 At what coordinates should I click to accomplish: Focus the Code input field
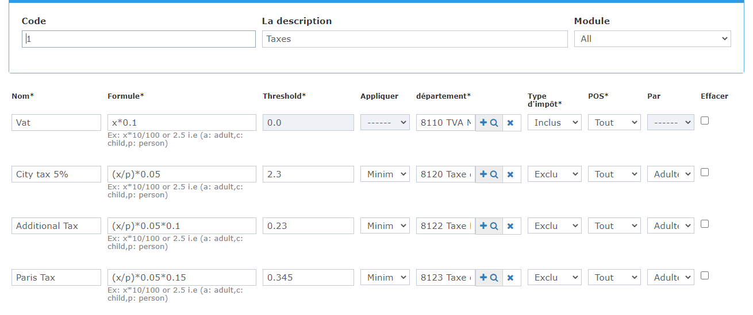(x=139, y=39)
